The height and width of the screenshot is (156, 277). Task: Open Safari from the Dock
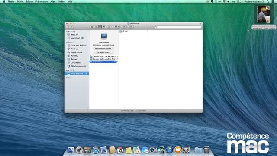[x=96, y=150]
